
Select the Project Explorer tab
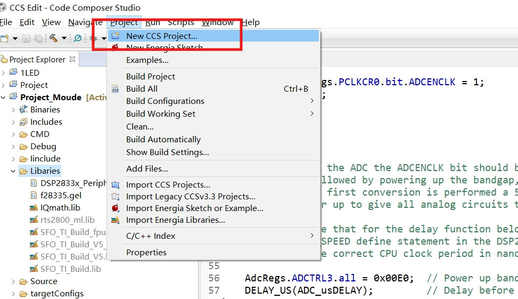[x=37, y=60]
